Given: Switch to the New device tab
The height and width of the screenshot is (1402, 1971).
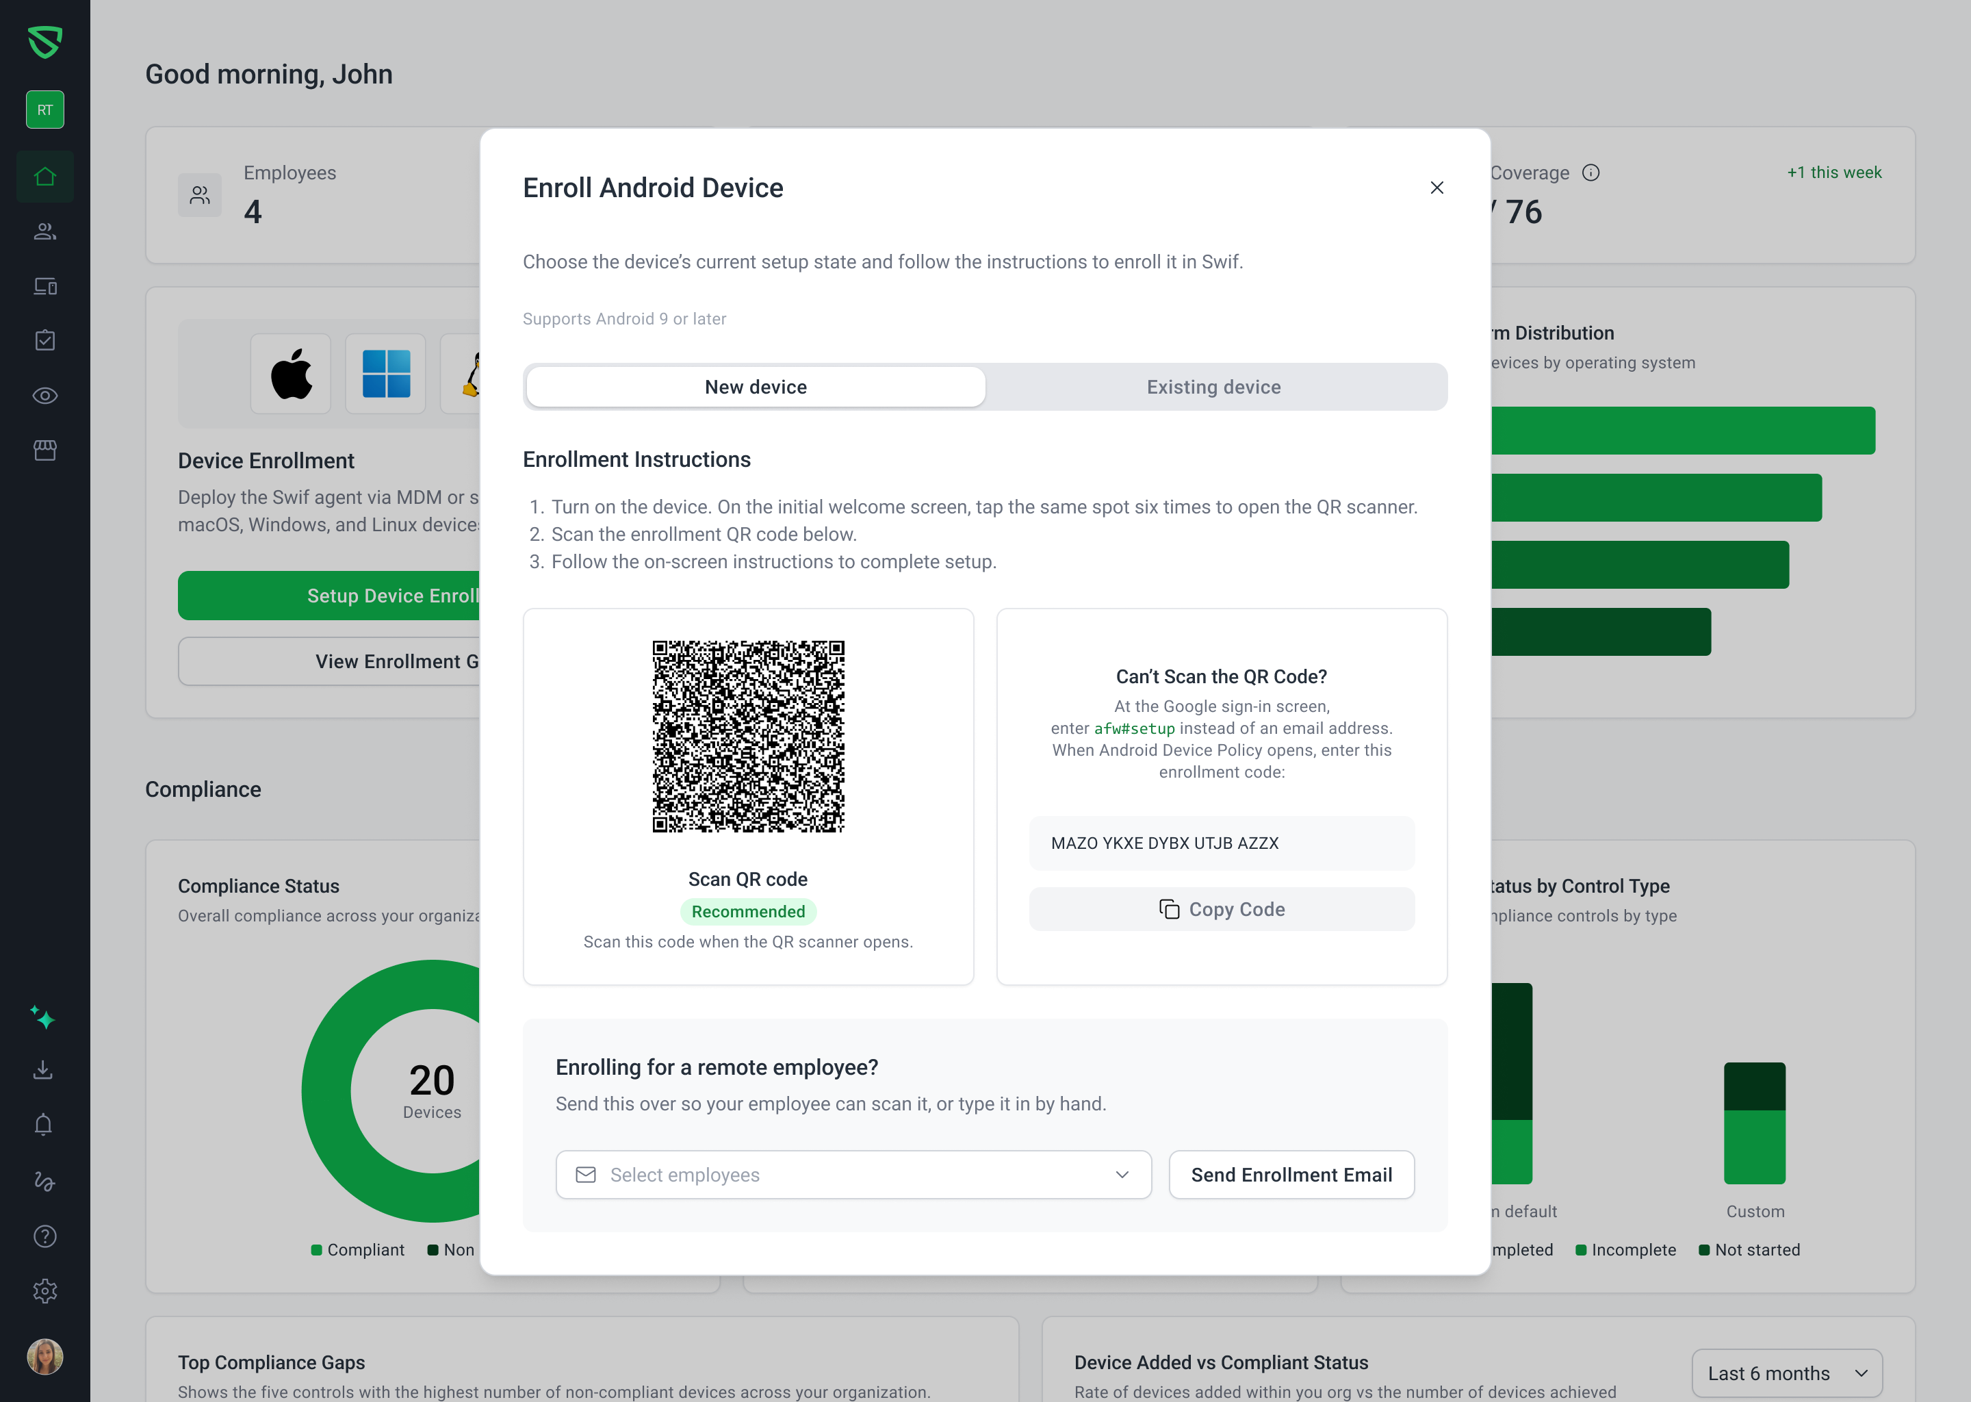Looking at the screenshot, I should point(756,387).
